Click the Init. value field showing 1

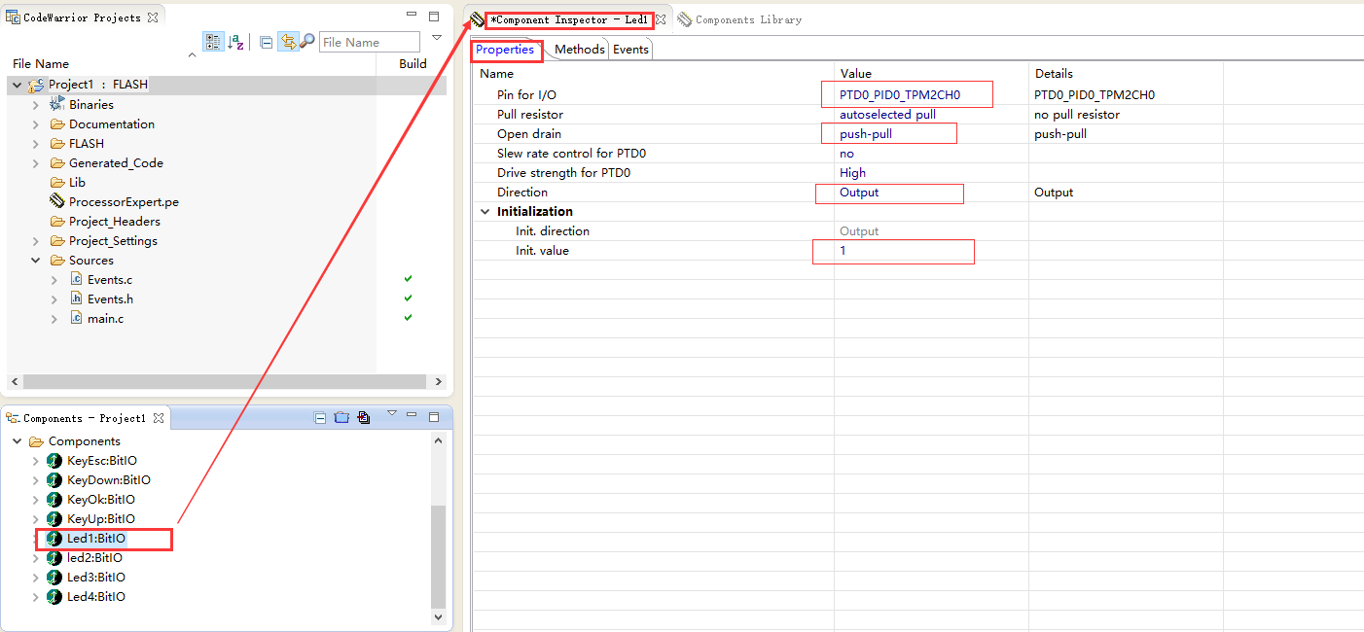tap(931, 251)
